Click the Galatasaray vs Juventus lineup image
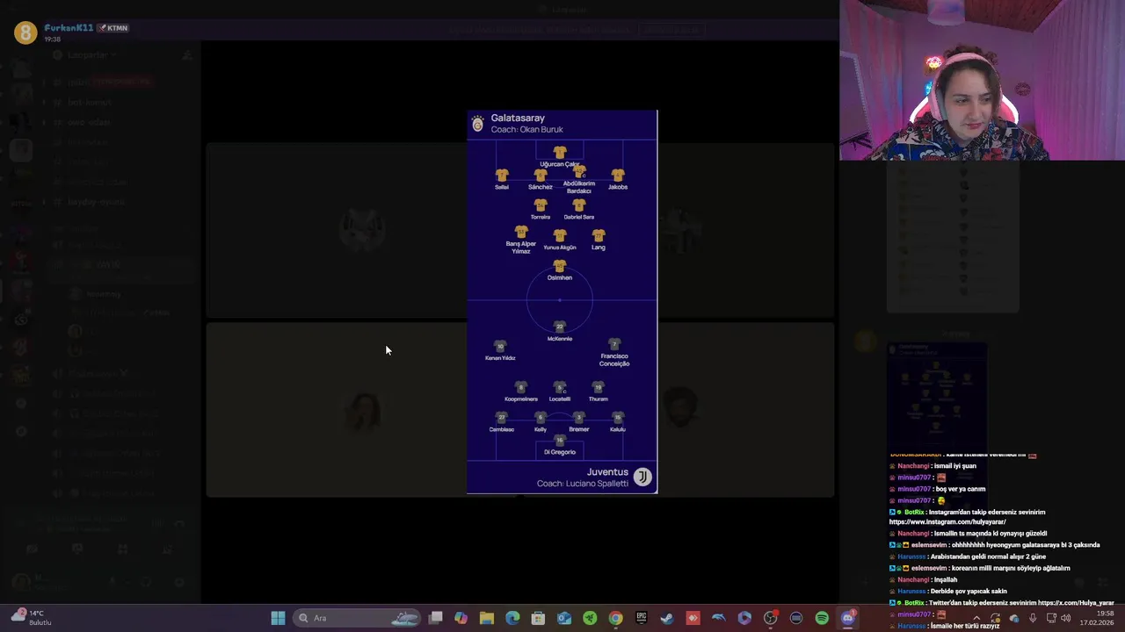The image size is (1125, 632). point(562,302)
